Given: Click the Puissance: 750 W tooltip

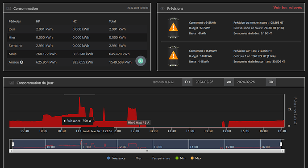Looking at the screenshot, I should (77, 121).
